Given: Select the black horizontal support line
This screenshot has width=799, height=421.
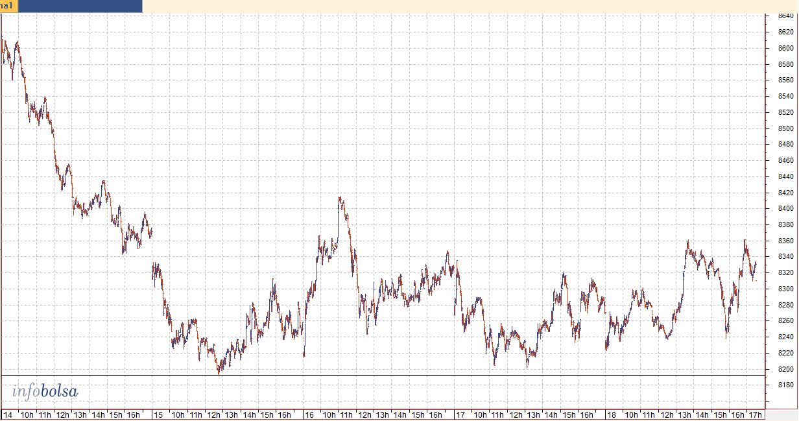Looking at the screenshot, I should [x=383, y=375].
